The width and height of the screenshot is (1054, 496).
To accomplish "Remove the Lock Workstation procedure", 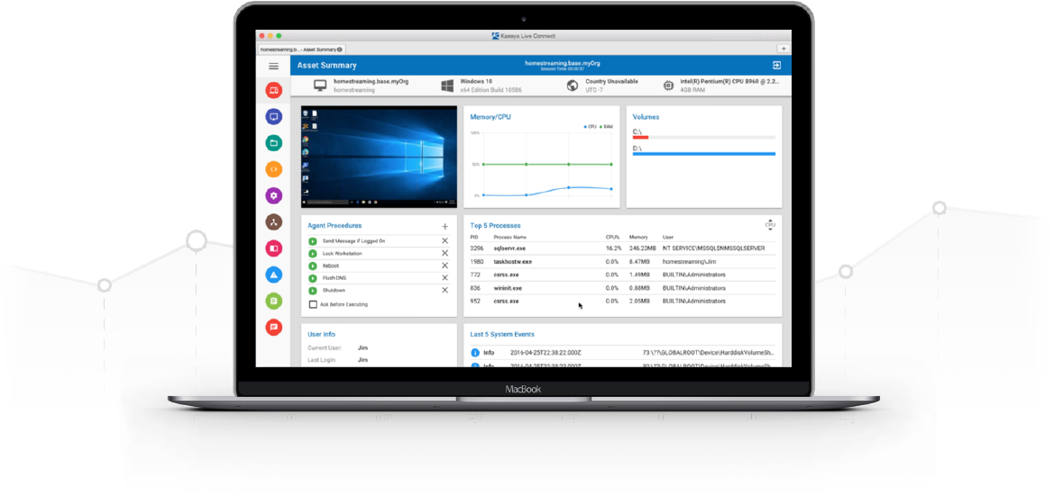I will (x=445, y=253).
